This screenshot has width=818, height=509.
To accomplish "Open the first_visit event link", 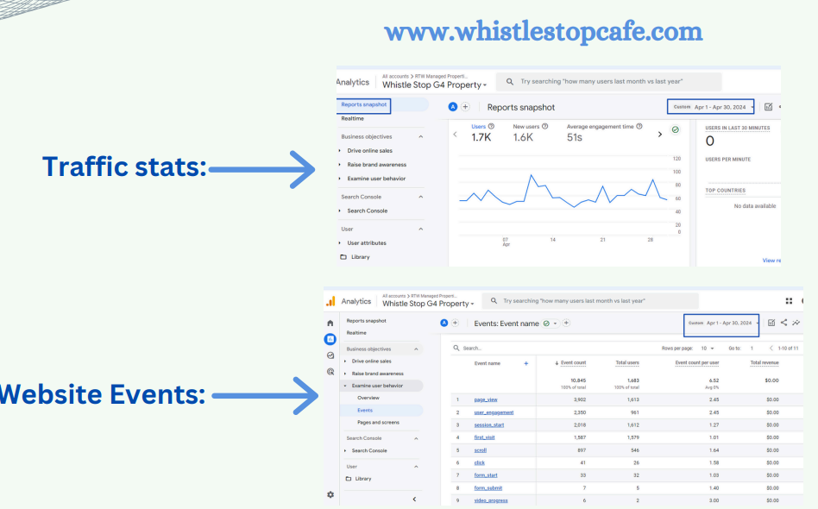I will click(x=484, y=437).
